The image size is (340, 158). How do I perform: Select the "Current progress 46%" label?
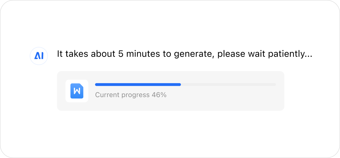coord(131,95)
